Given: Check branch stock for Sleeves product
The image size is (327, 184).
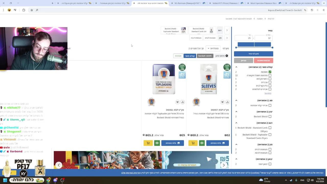Looking at the screenshot, I should point(218,143).
